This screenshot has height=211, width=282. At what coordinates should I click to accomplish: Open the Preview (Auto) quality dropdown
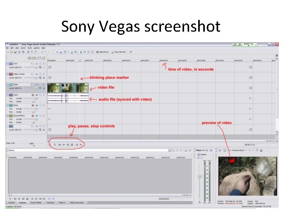tap(246, 150)
